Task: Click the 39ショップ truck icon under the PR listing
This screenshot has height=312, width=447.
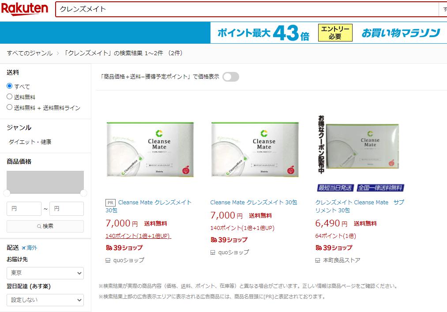Action: tap(109, 248)
